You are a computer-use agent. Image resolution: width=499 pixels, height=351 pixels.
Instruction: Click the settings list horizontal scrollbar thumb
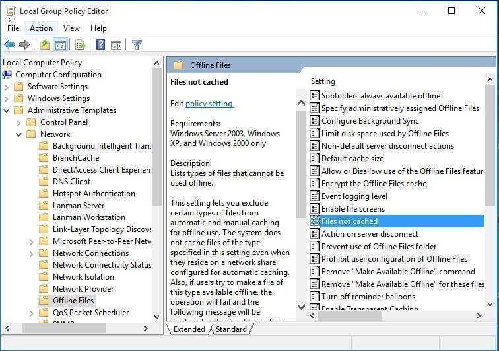(350, 315)
